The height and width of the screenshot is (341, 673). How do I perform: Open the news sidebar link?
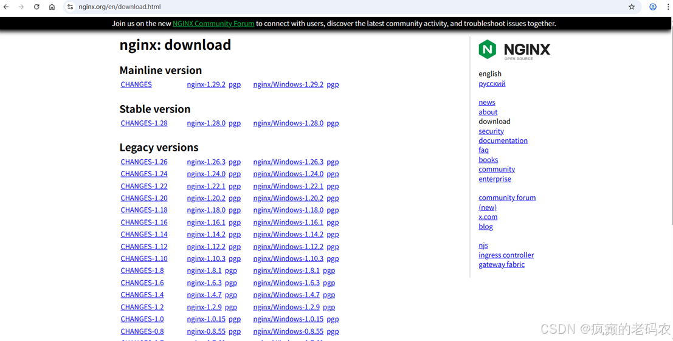(x=487, y=102)
